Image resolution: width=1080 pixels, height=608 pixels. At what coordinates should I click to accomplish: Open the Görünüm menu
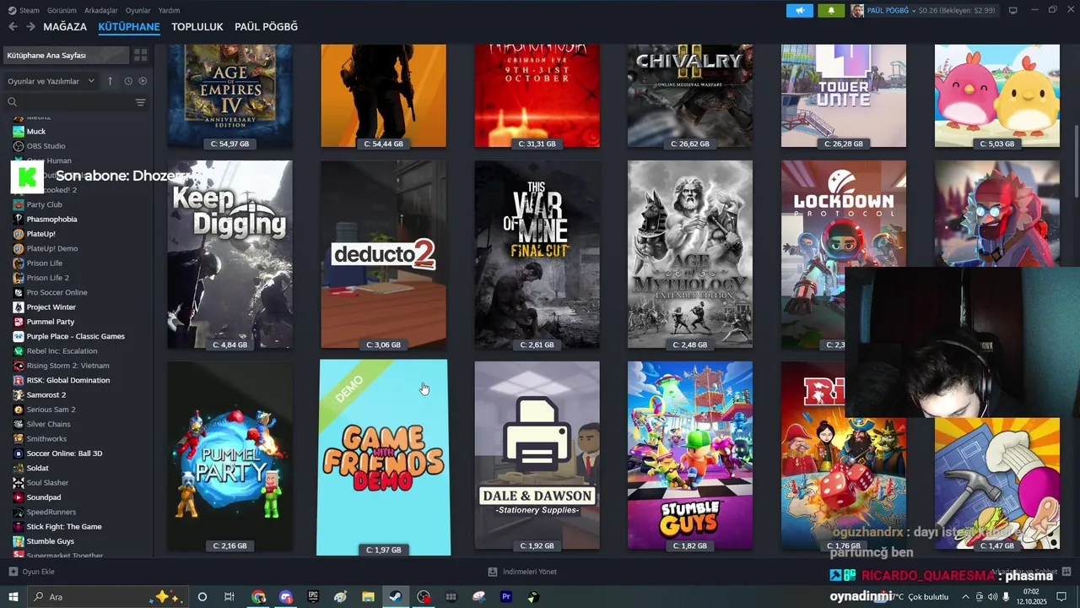(62, 10)
